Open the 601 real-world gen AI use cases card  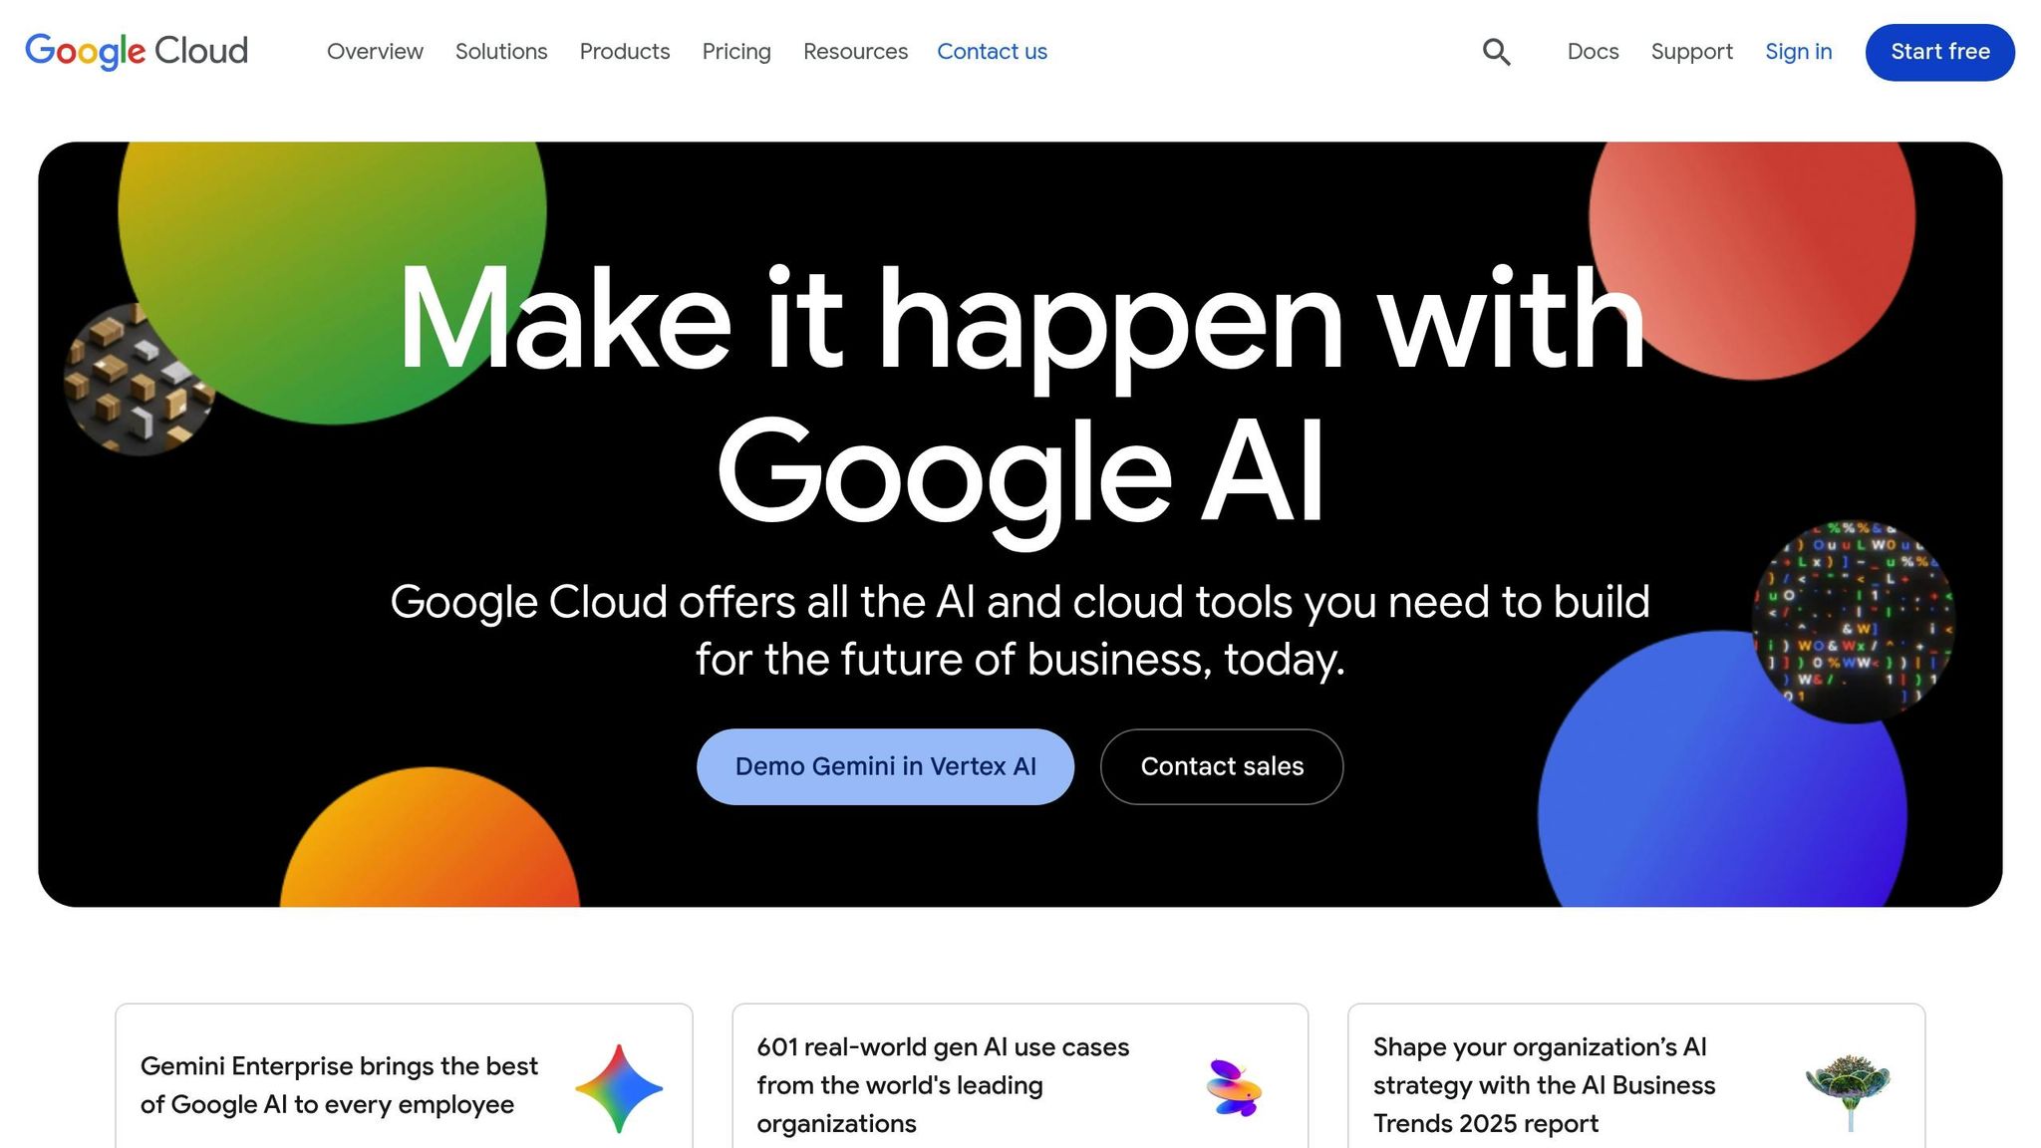click(1020, 1081)
